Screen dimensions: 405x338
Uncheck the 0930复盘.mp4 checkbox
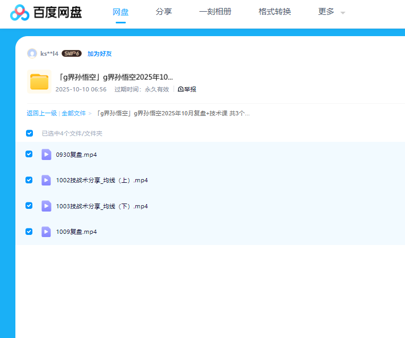pyautogui.click(x=29, y=154)
